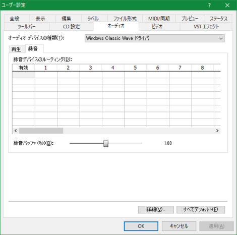Click the routing table's right scroll arrow
This screenshot has height=235, width=237.
coord(217,131)
